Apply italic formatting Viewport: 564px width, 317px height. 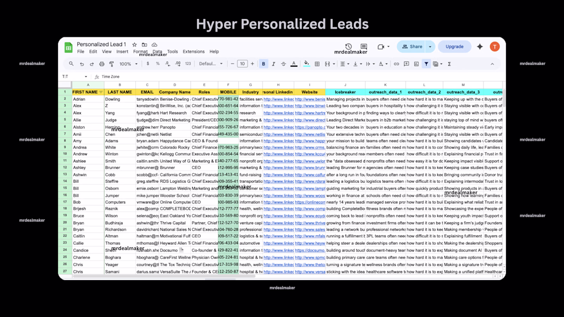coord(273,64)
